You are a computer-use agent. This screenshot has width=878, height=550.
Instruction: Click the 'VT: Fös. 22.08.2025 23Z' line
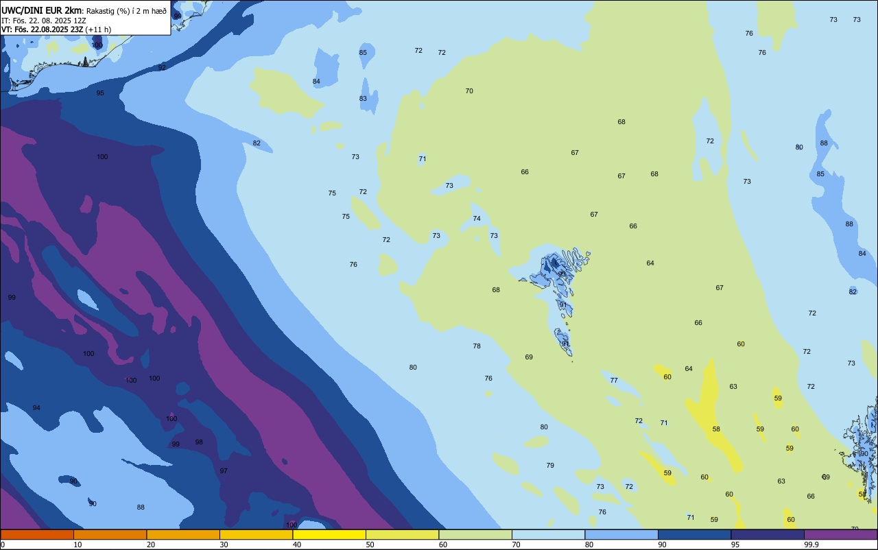[43, 29]
